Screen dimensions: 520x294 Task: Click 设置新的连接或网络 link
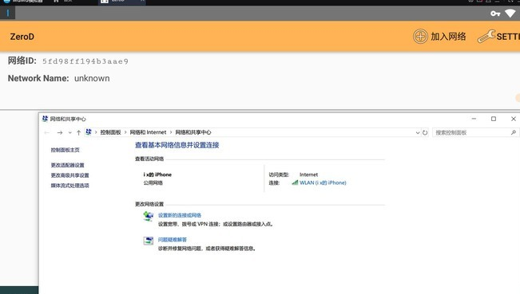tap(180, 215)
